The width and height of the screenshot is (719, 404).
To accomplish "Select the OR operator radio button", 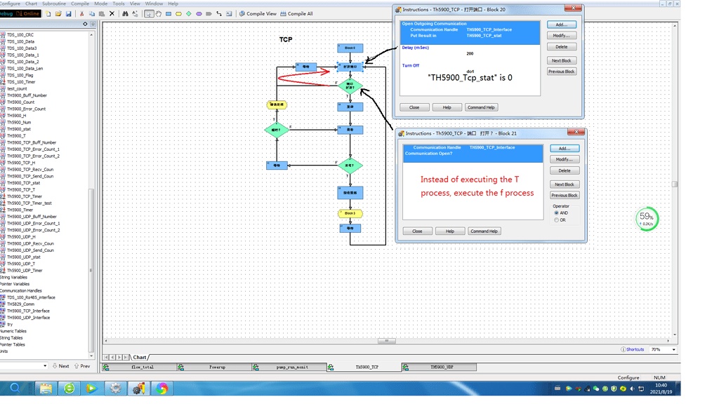I will 557,220.
